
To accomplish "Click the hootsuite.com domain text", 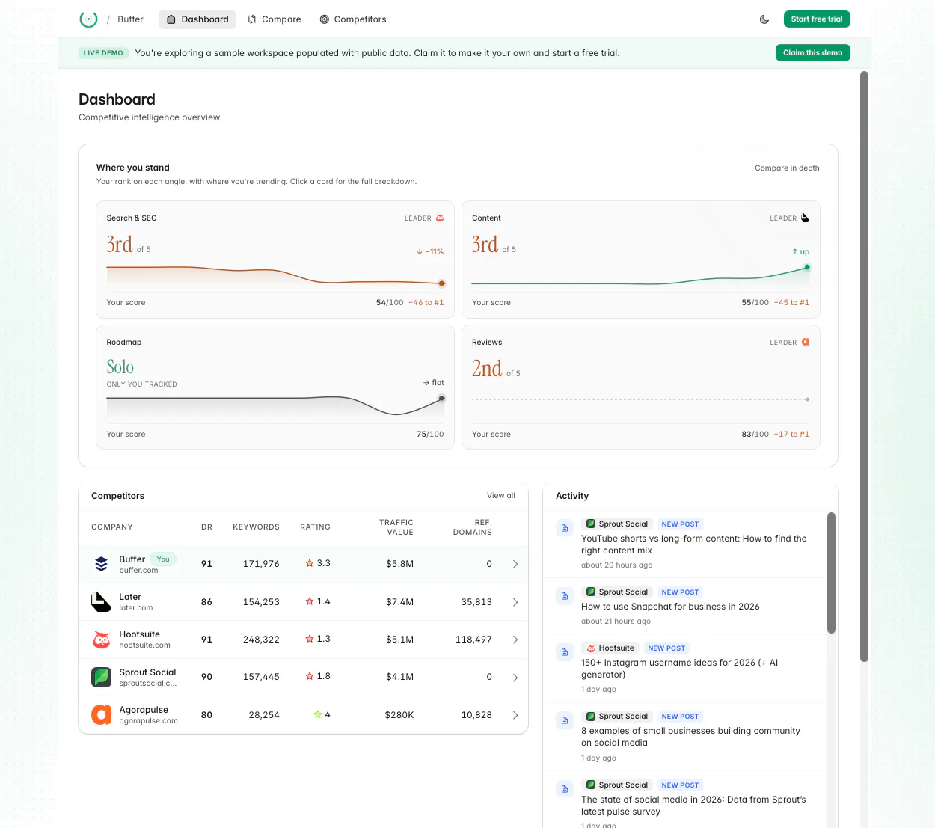I will [x=144, y=645].
